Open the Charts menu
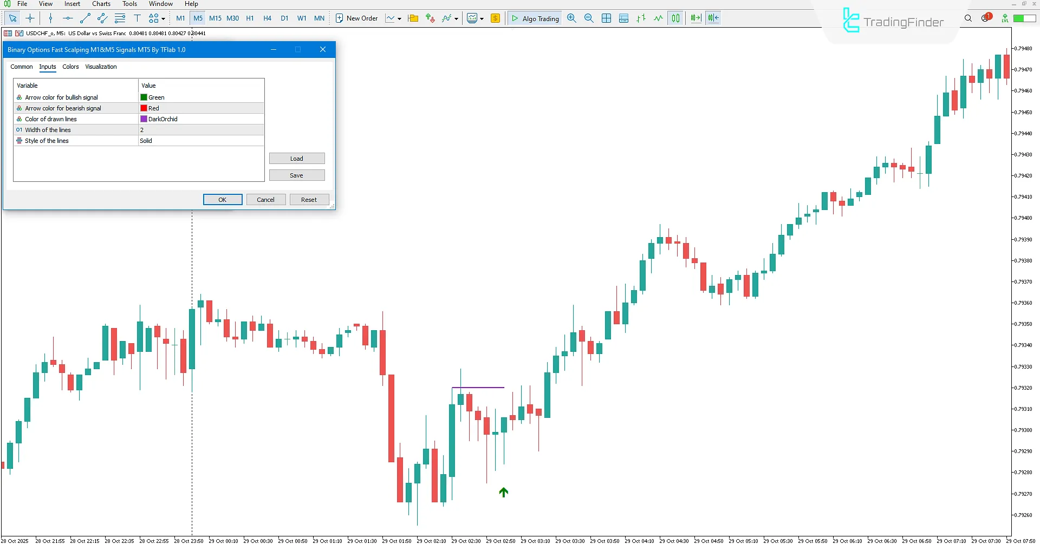 click(101, 4)
